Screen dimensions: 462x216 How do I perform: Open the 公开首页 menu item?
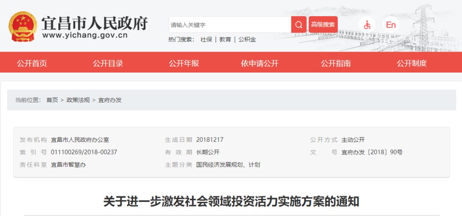click(x=32, y=63)
